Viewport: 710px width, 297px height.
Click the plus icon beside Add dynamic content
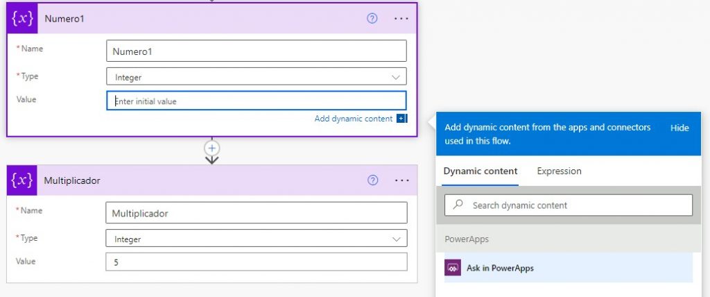(x=401, y=119)
